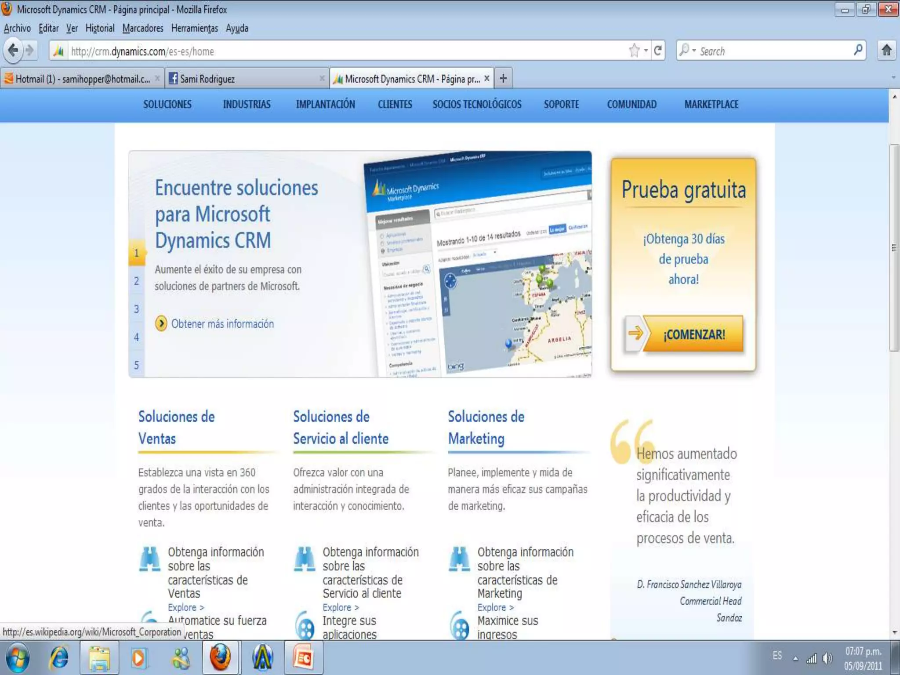Select slide number 5 in carousel
Image resolution: width=900 pixels, height=675 pixels.
[x=137, y=365]
